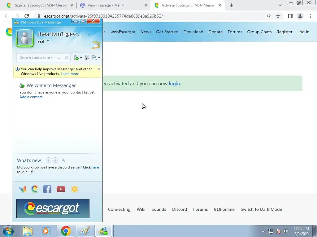Viewport: 317px width, 237px height.
Task: Open Sounds footer link
Action: 159,209
